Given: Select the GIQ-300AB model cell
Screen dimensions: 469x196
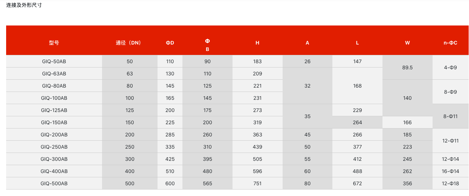Looking at the screenshot, I should (54, 159).
